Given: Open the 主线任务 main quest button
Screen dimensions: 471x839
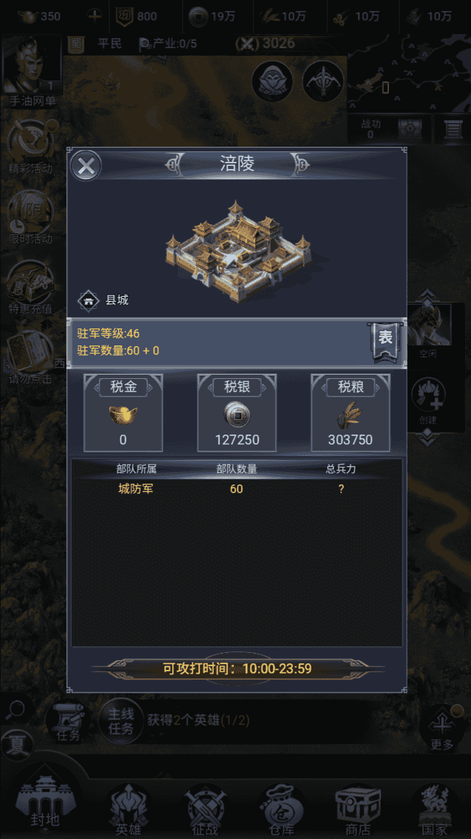Looking at the screenshot, I should pos(121,720).
